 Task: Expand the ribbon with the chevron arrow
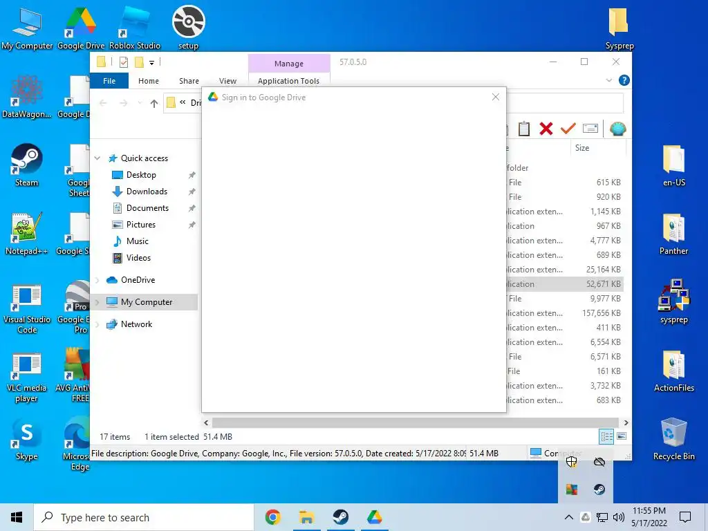[x=608, y=80]
